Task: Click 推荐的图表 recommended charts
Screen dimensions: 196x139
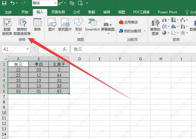Action: tap(155, 27)
